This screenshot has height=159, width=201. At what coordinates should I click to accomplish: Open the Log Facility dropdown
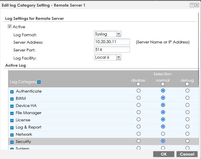click(118, 57)
